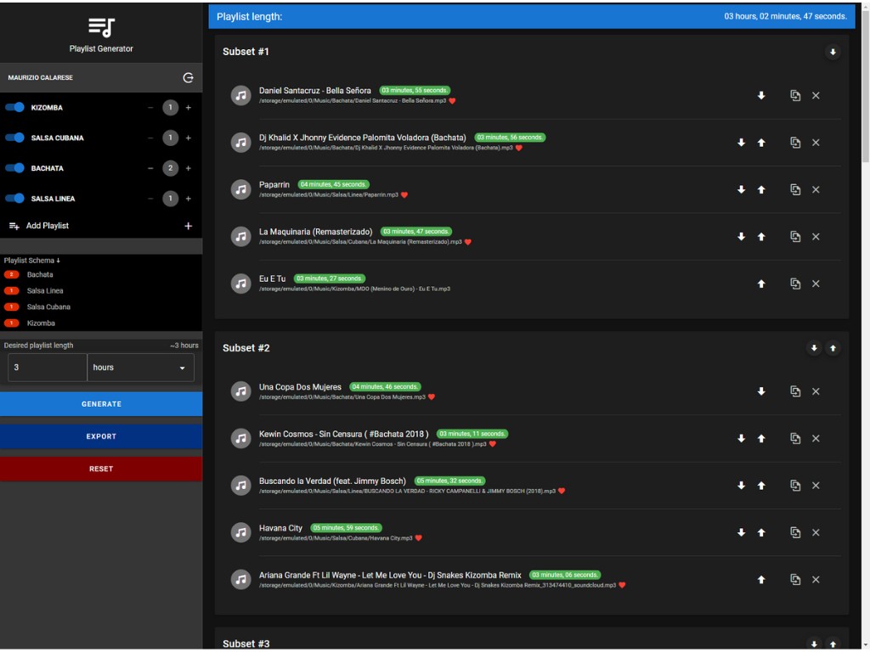Decrease the BACHATA count with minus
Screen dimensions: 870x652
click(150, 168)
